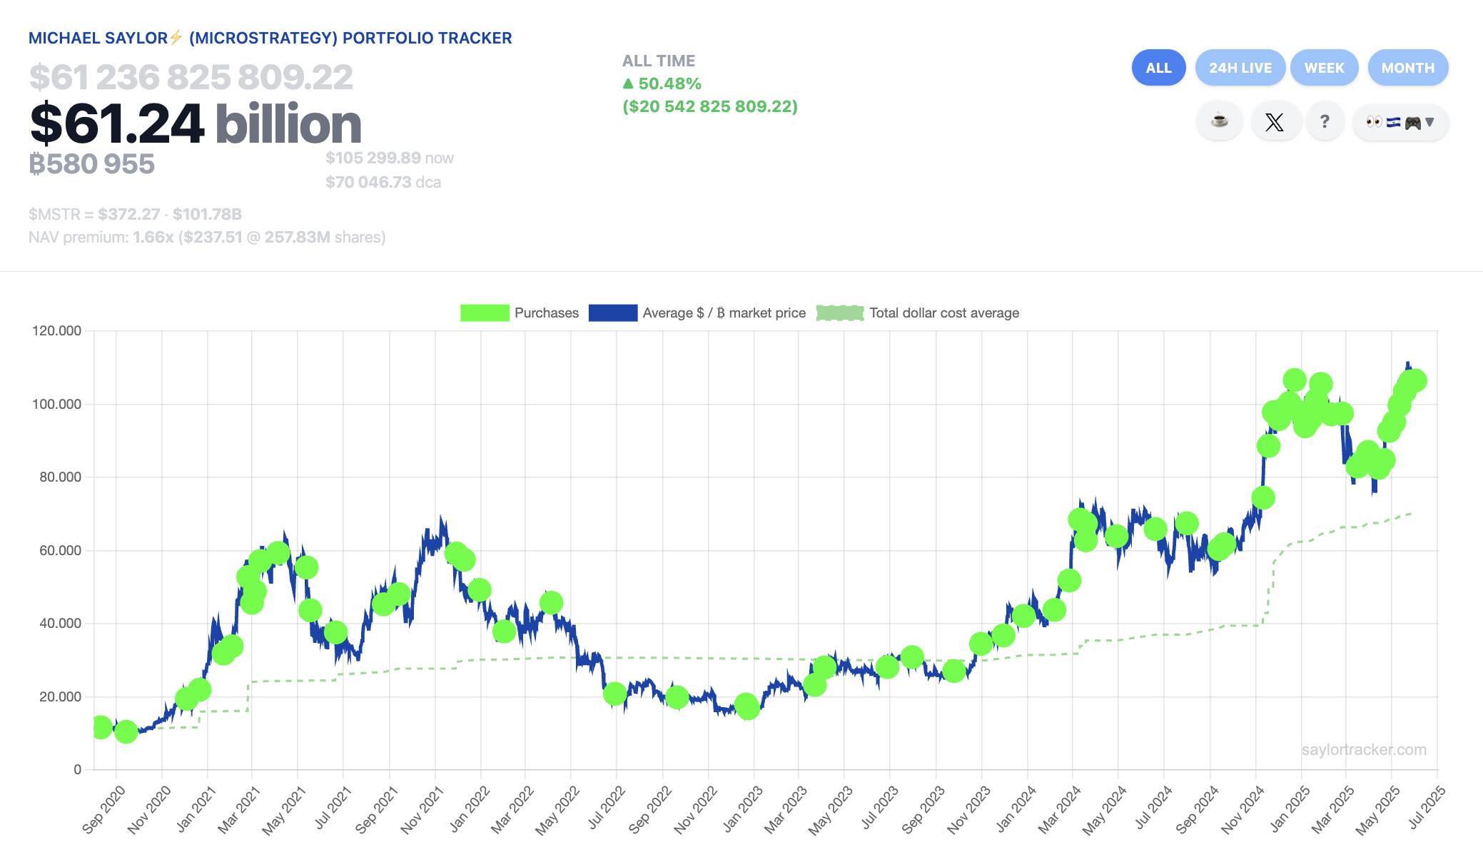Click the 120.000 y-axis label
This screenshot has height=852, width=1483.
[x=56, y=330]
